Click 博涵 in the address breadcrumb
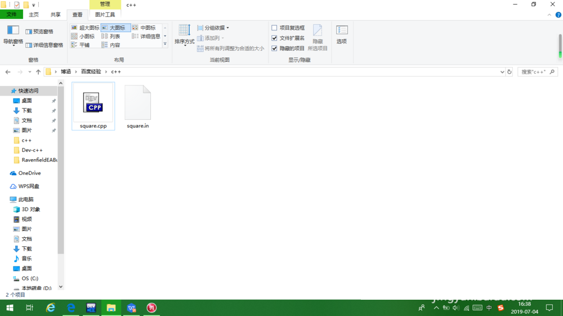This screenshot has height=316, width=563. (x=66, y=72)
